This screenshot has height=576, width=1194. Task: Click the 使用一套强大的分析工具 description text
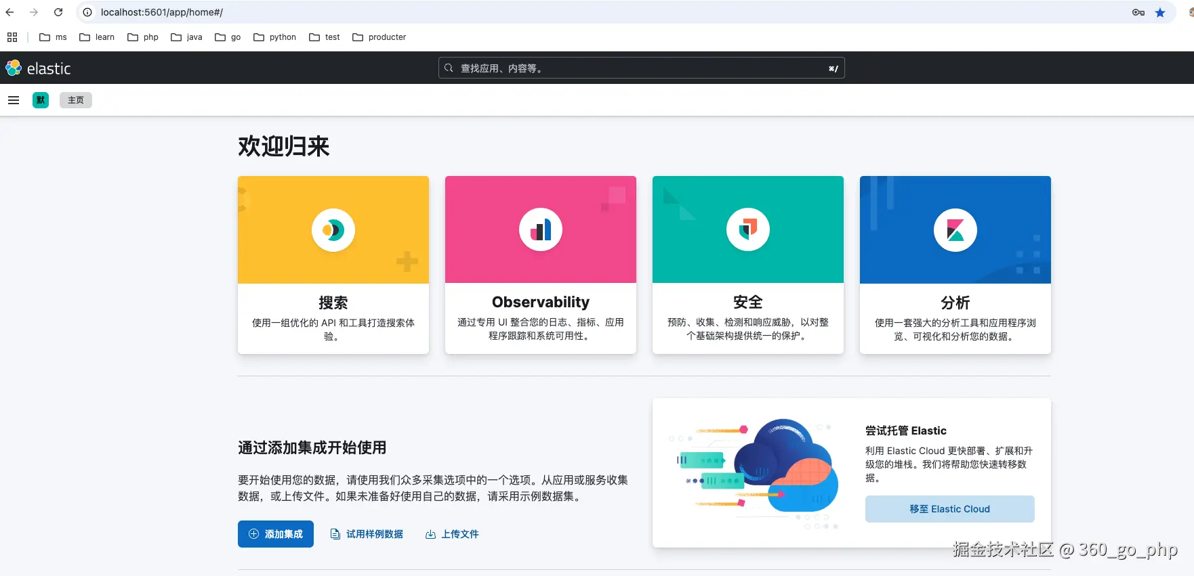coord(955,330)
